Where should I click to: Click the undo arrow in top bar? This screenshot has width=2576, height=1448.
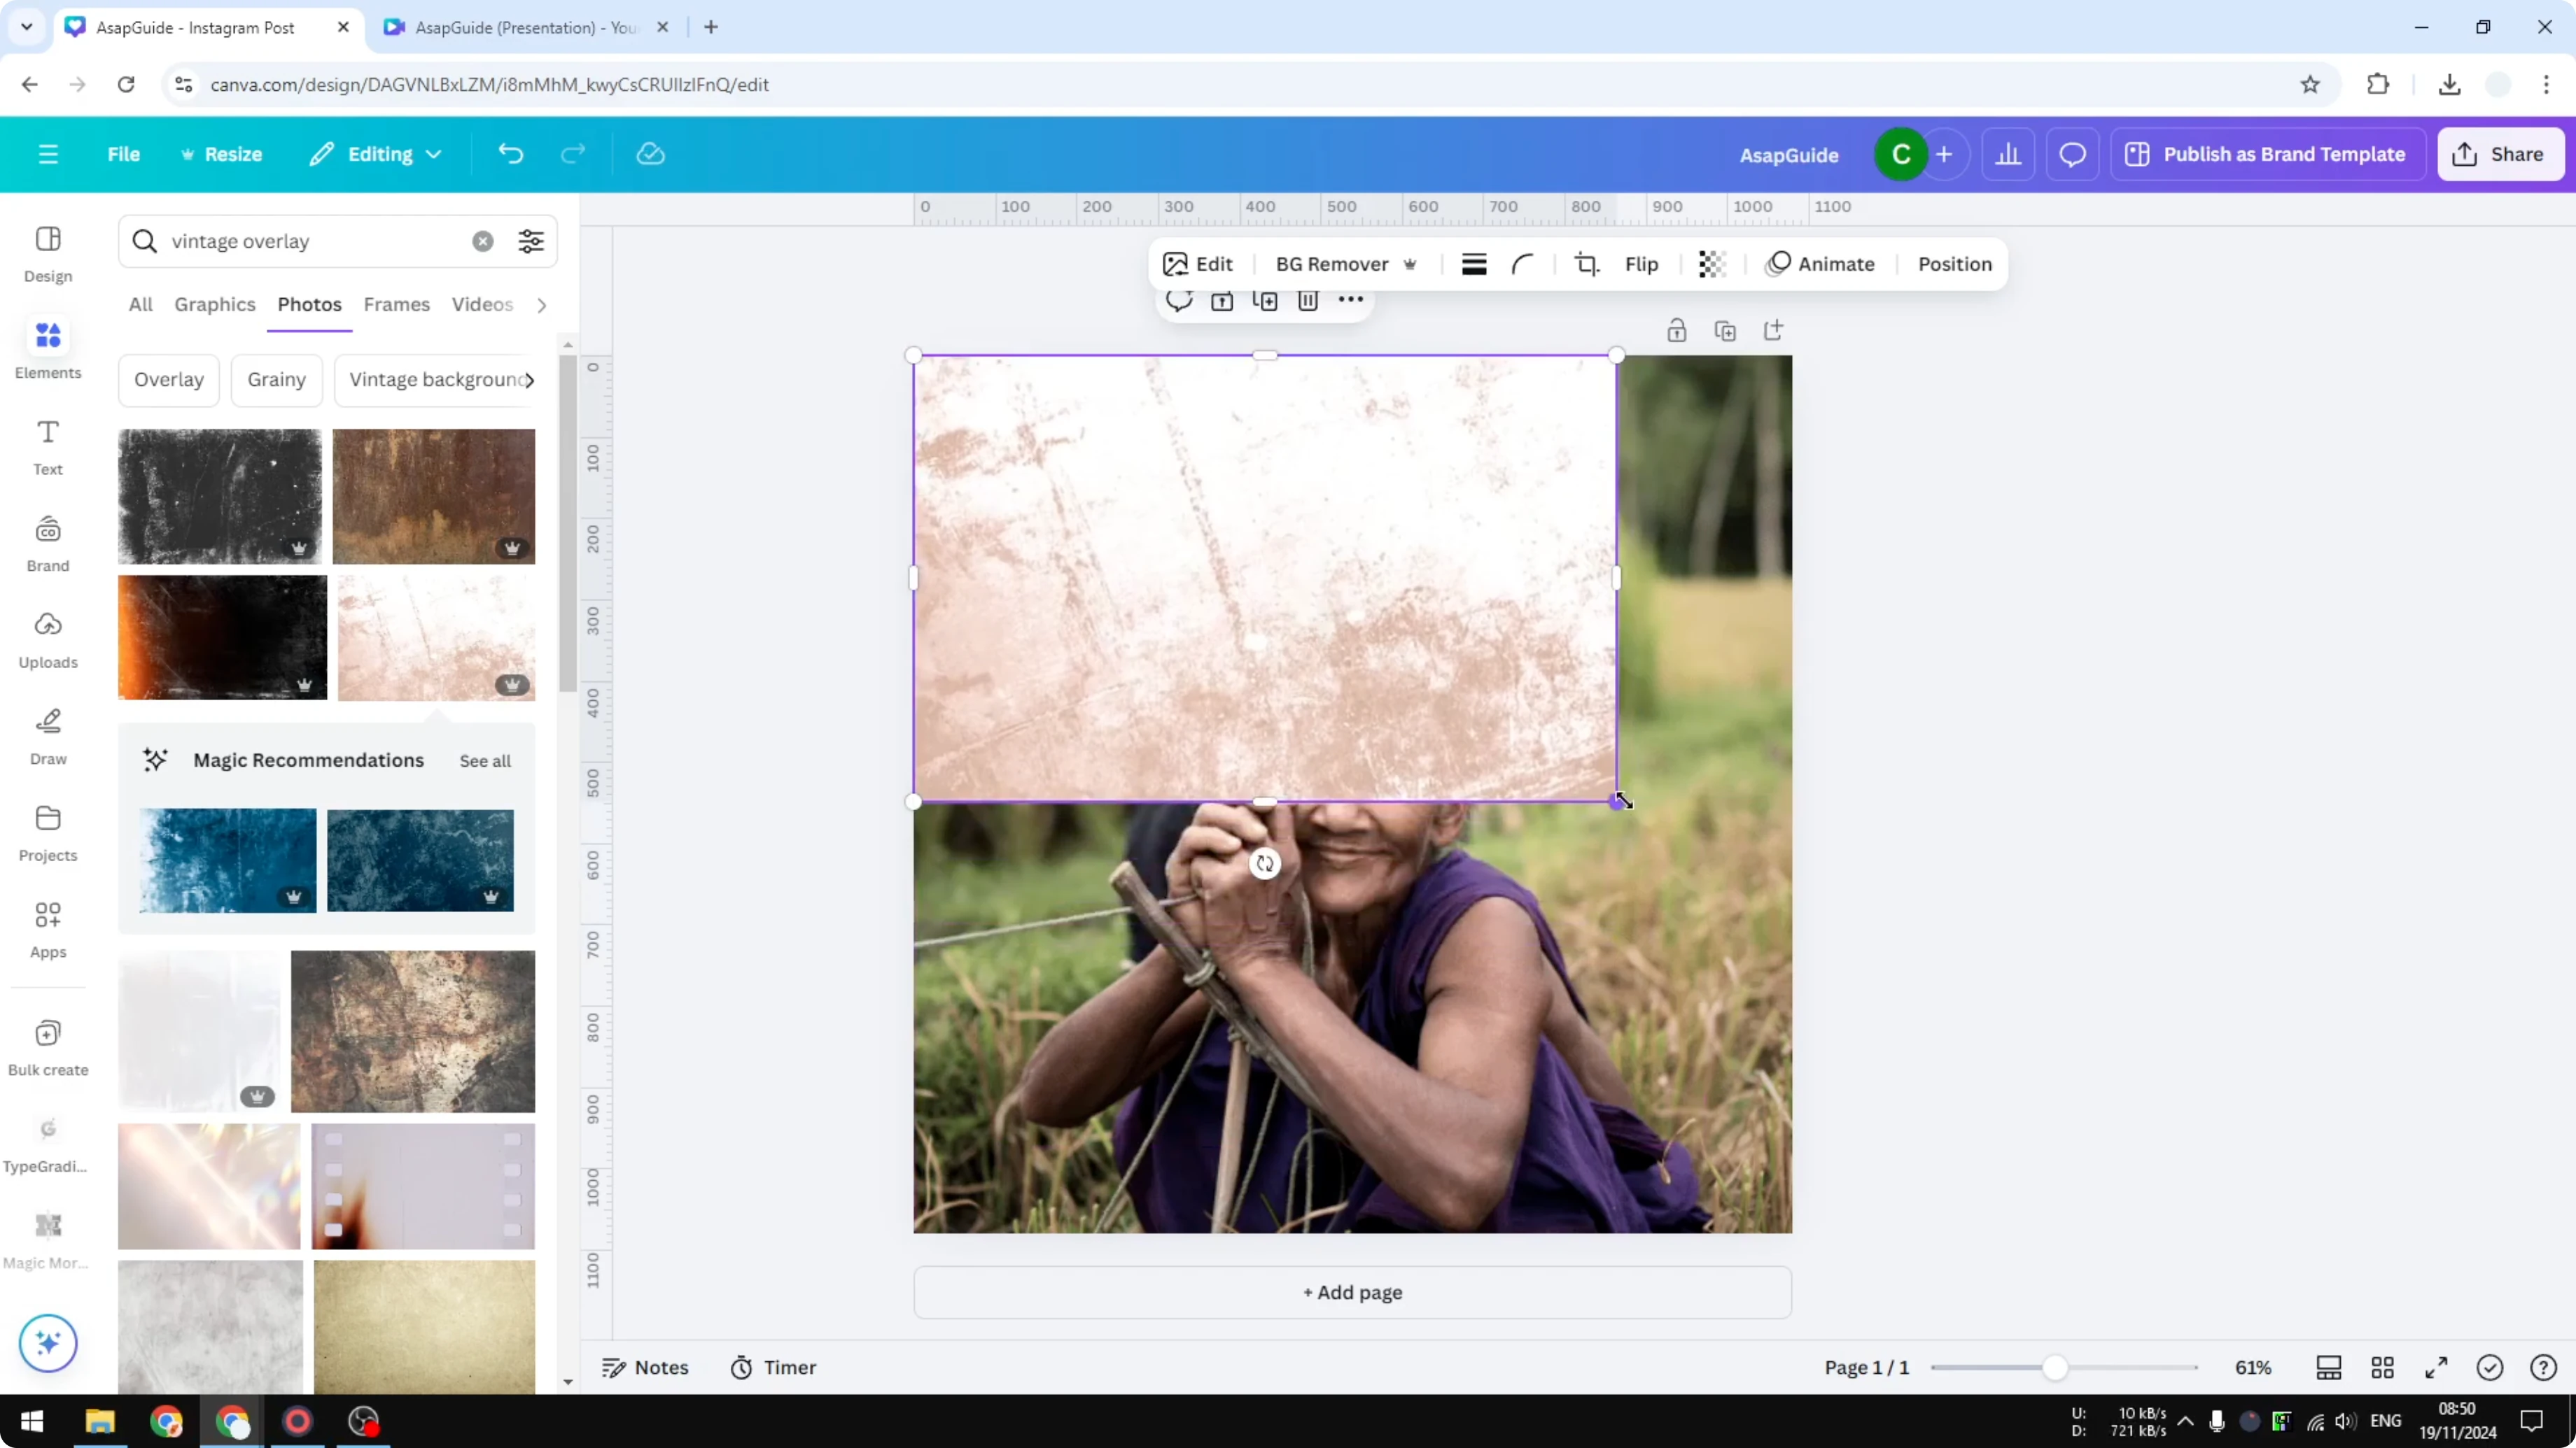click(x=510, y=153)
